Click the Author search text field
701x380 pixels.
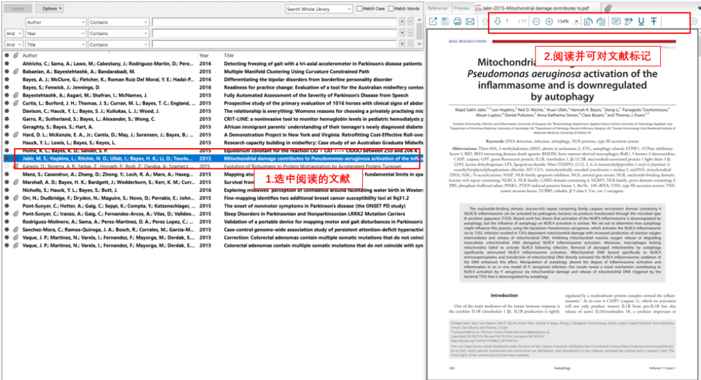coord(274,22)
